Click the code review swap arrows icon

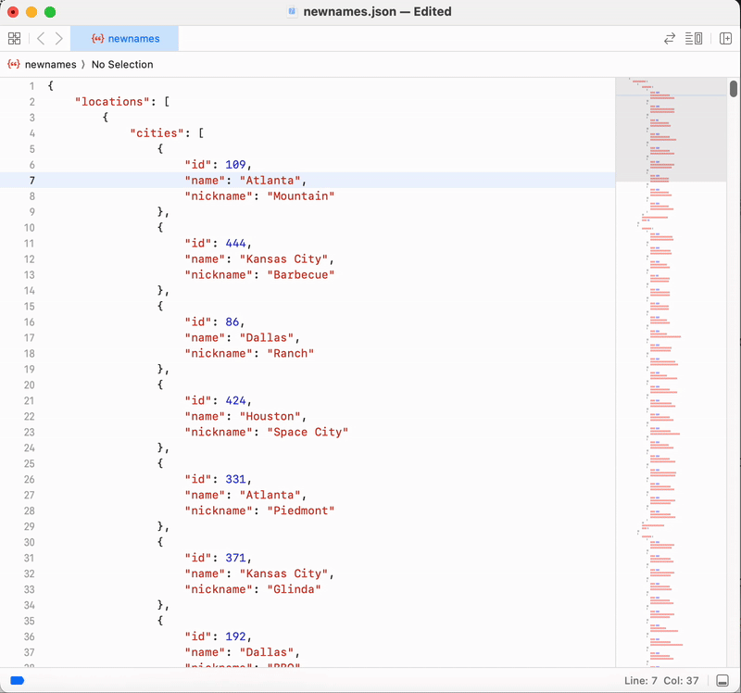click(x=669, y=39)
